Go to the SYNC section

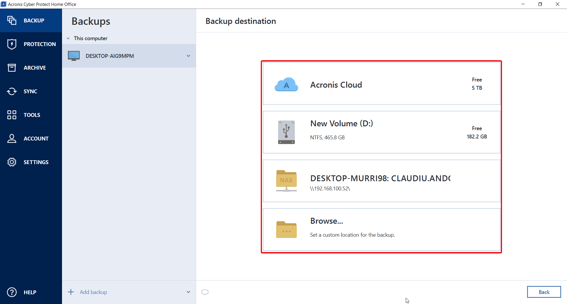point(31,91)
